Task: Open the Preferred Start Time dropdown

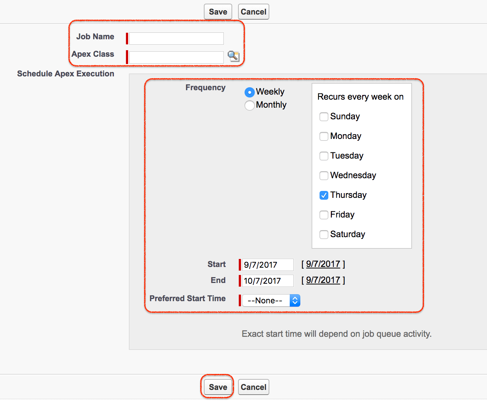Action: (271, 300)
